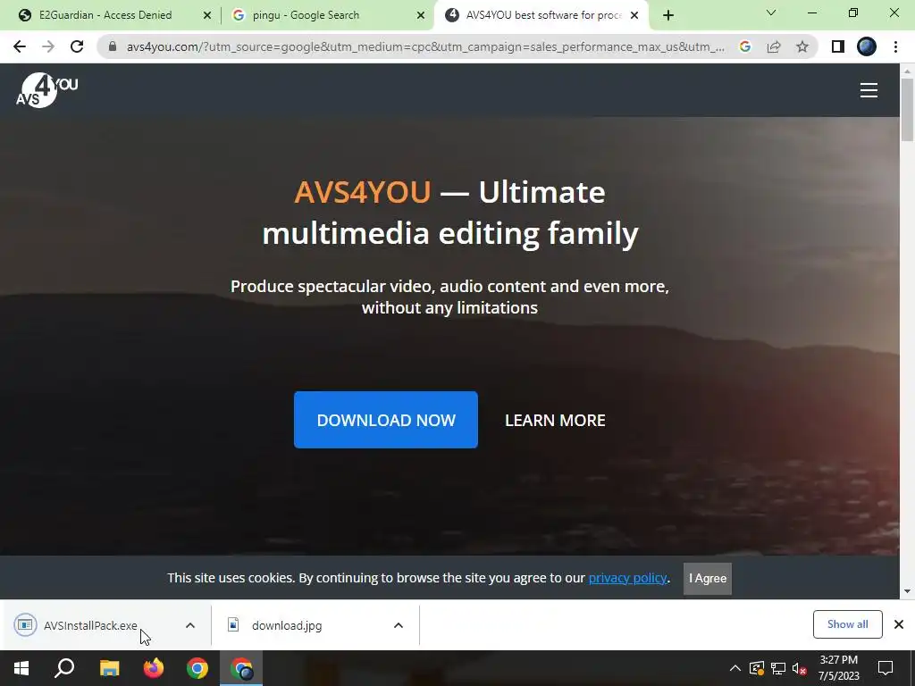Image resolution: width=915 pixels, height=686 pixels.
Task: Open downloaded download.jpg file
Action: pos(287,625)
